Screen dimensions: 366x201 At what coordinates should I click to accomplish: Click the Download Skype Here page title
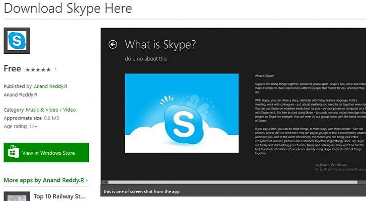[68, 9]
